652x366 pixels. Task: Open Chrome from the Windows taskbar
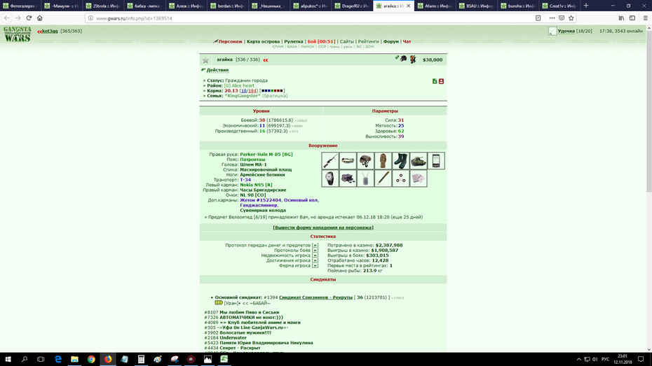pyautogui.click(x=91, y=360)
